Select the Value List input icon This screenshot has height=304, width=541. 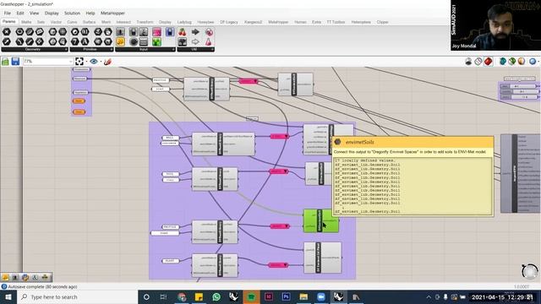click(x=144, y=41)
